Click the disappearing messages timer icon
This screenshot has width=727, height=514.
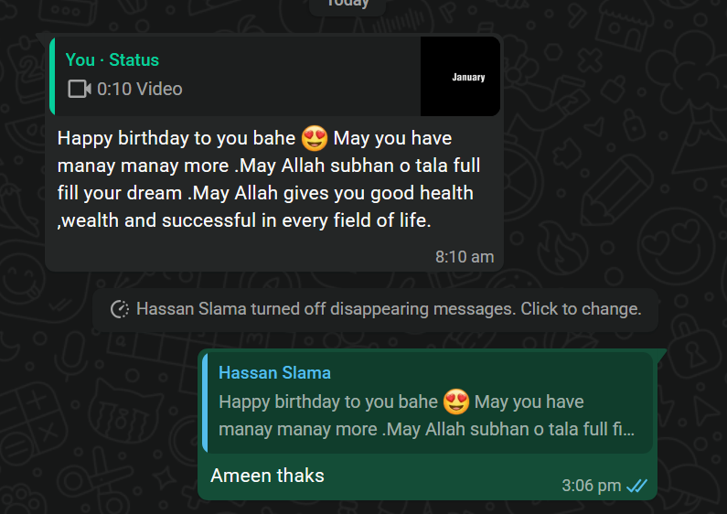pos(120,309)
